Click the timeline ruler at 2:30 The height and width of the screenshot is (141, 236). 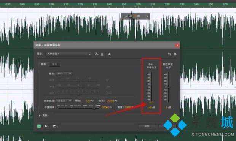[182, 4]
